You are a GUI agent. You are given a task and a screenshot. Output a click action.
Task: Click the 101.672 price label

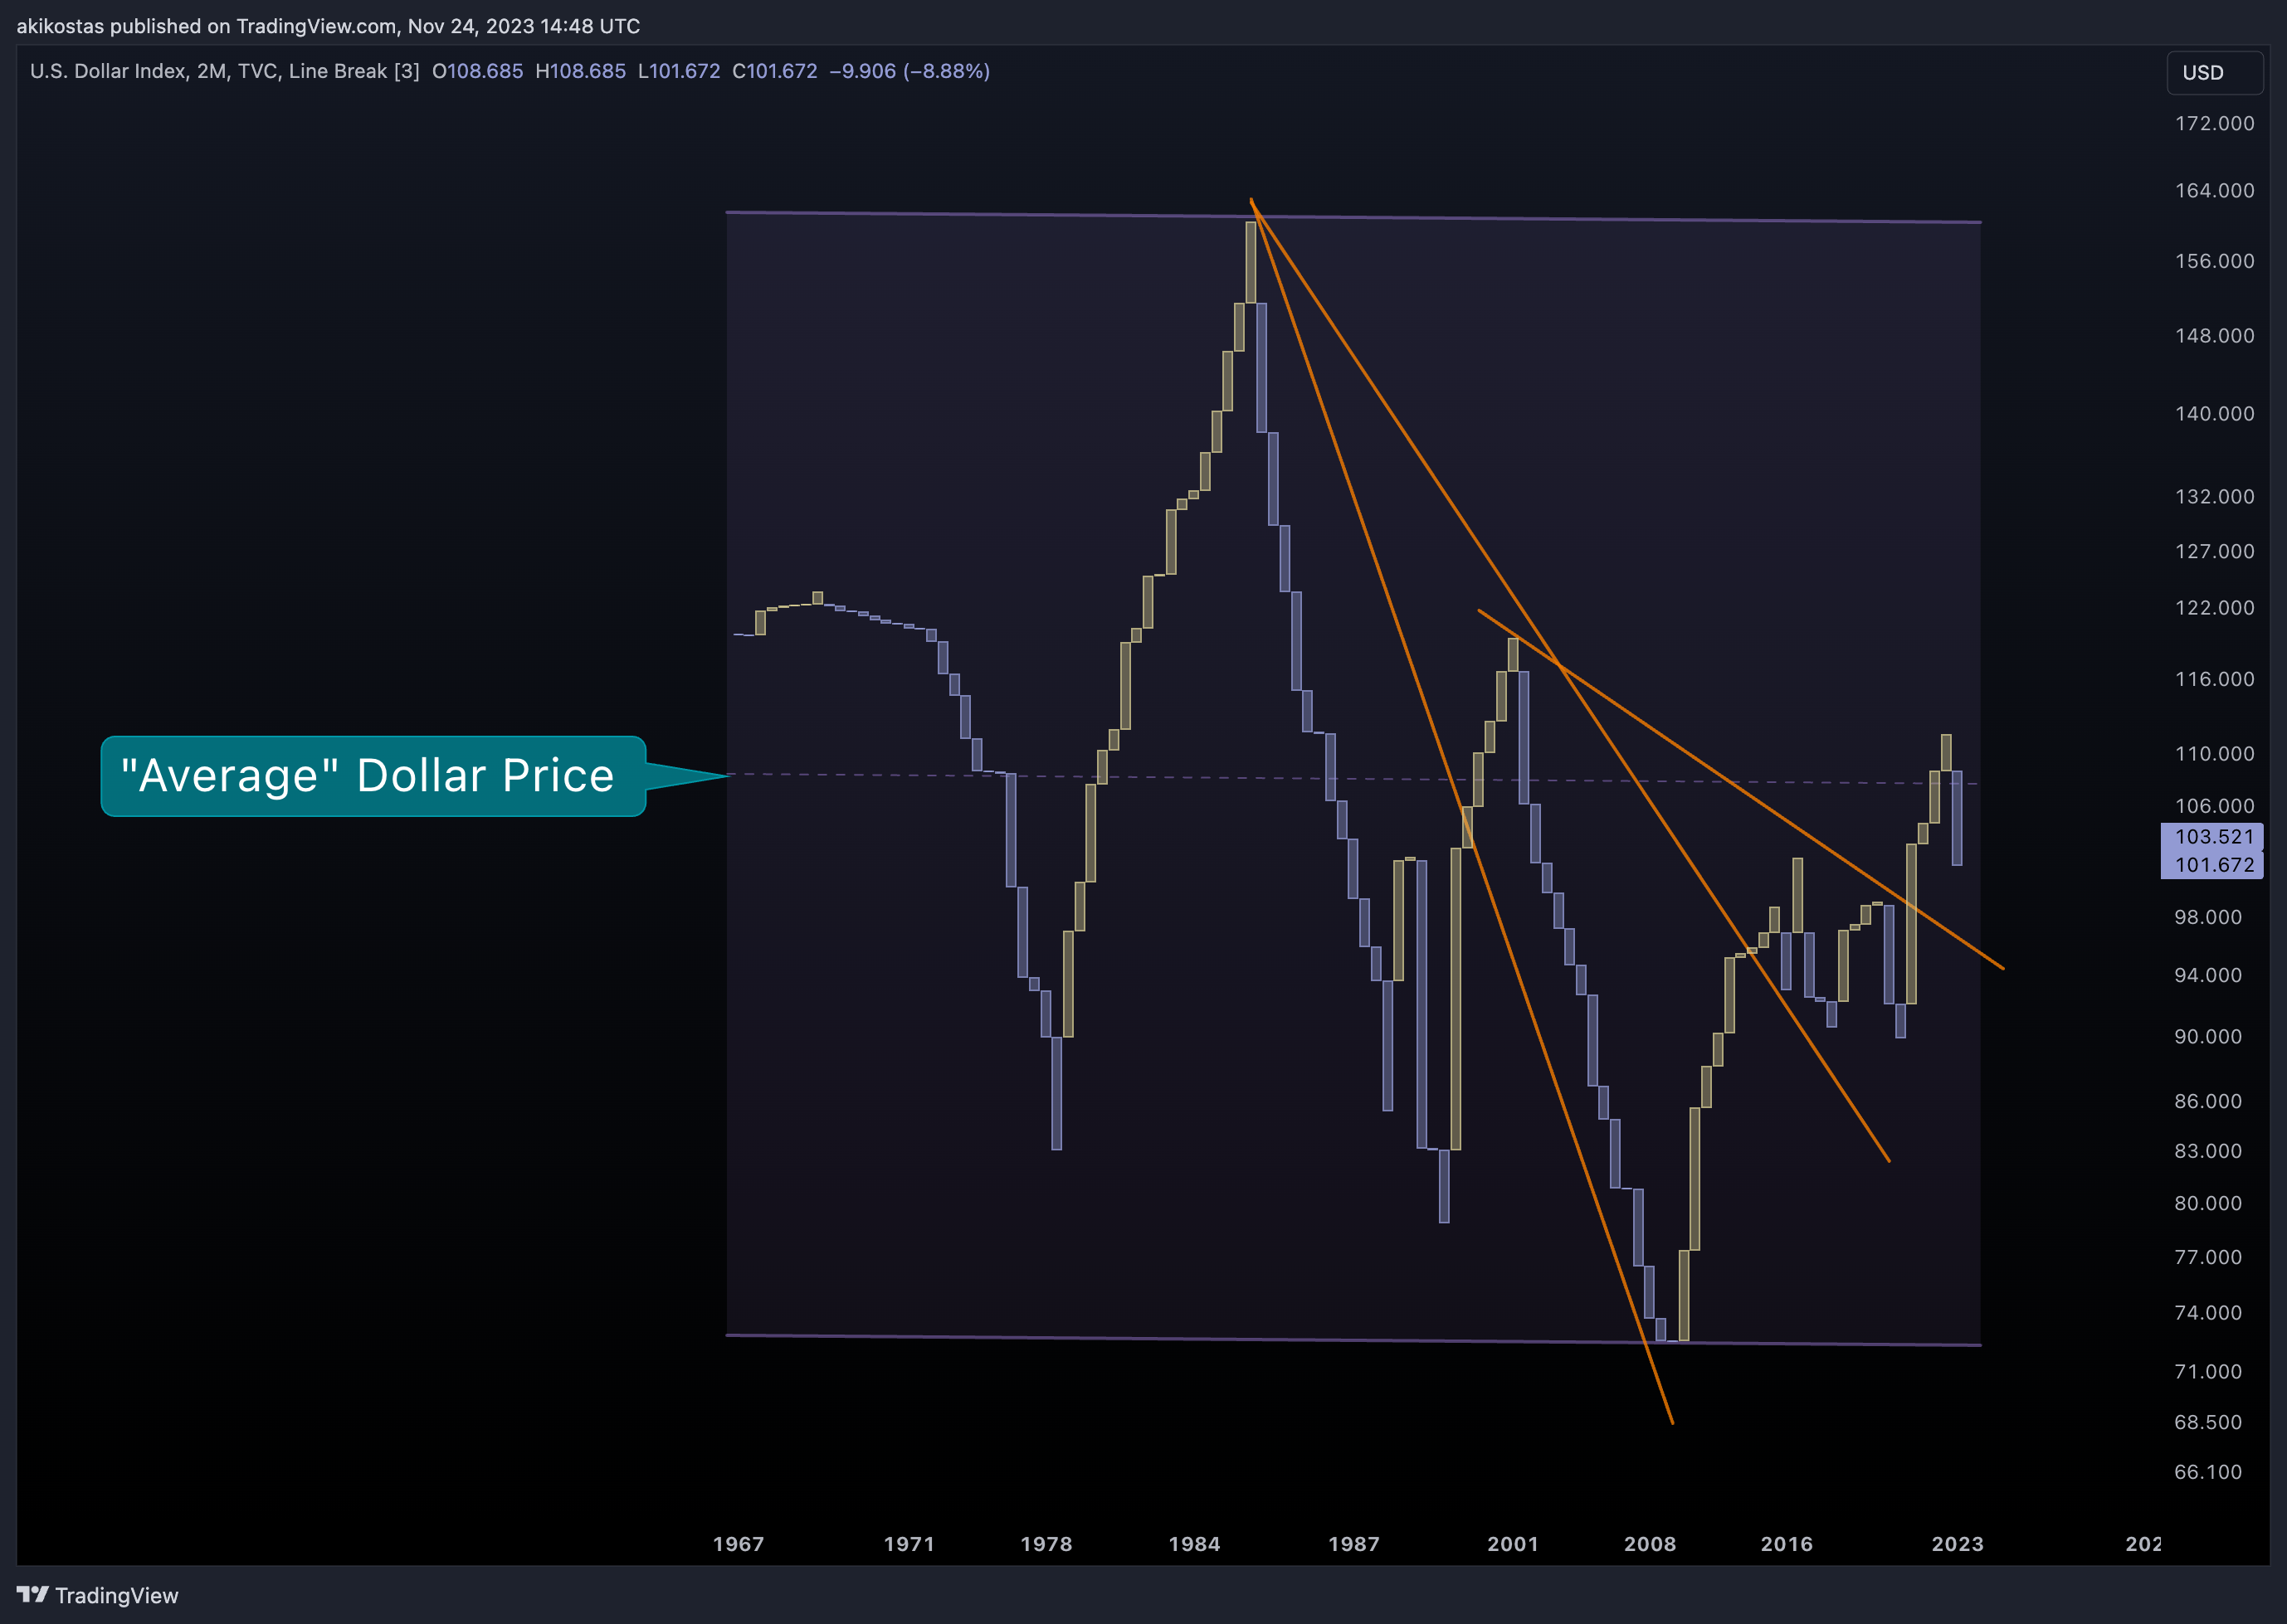[2212, 865]
